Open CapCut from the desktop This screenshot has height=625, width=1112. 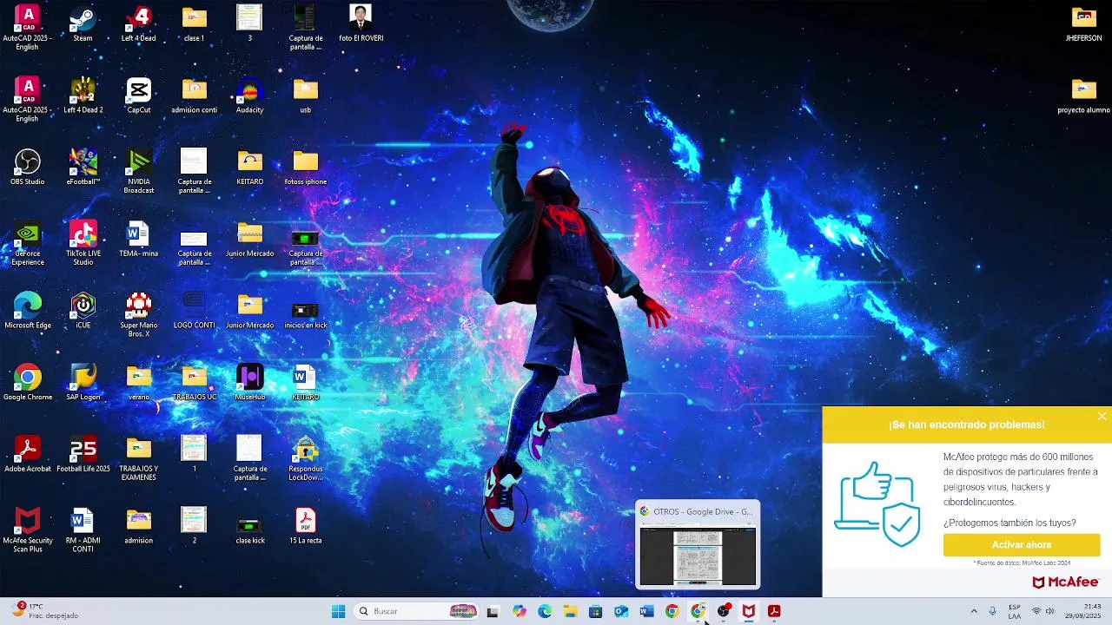pos(138,95)
